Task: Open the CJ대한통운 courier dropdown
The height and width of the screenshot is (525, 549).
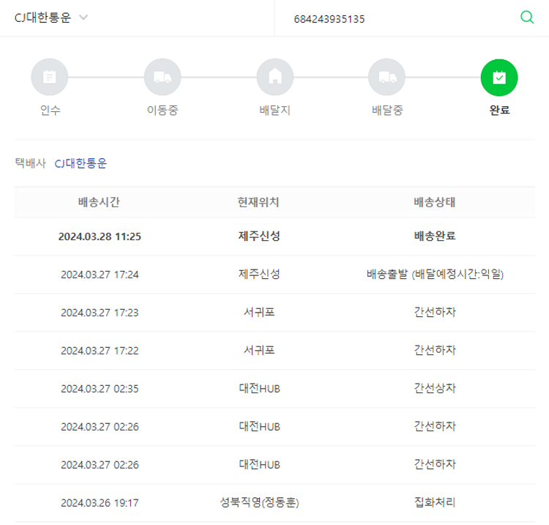Action: (44, 18)
